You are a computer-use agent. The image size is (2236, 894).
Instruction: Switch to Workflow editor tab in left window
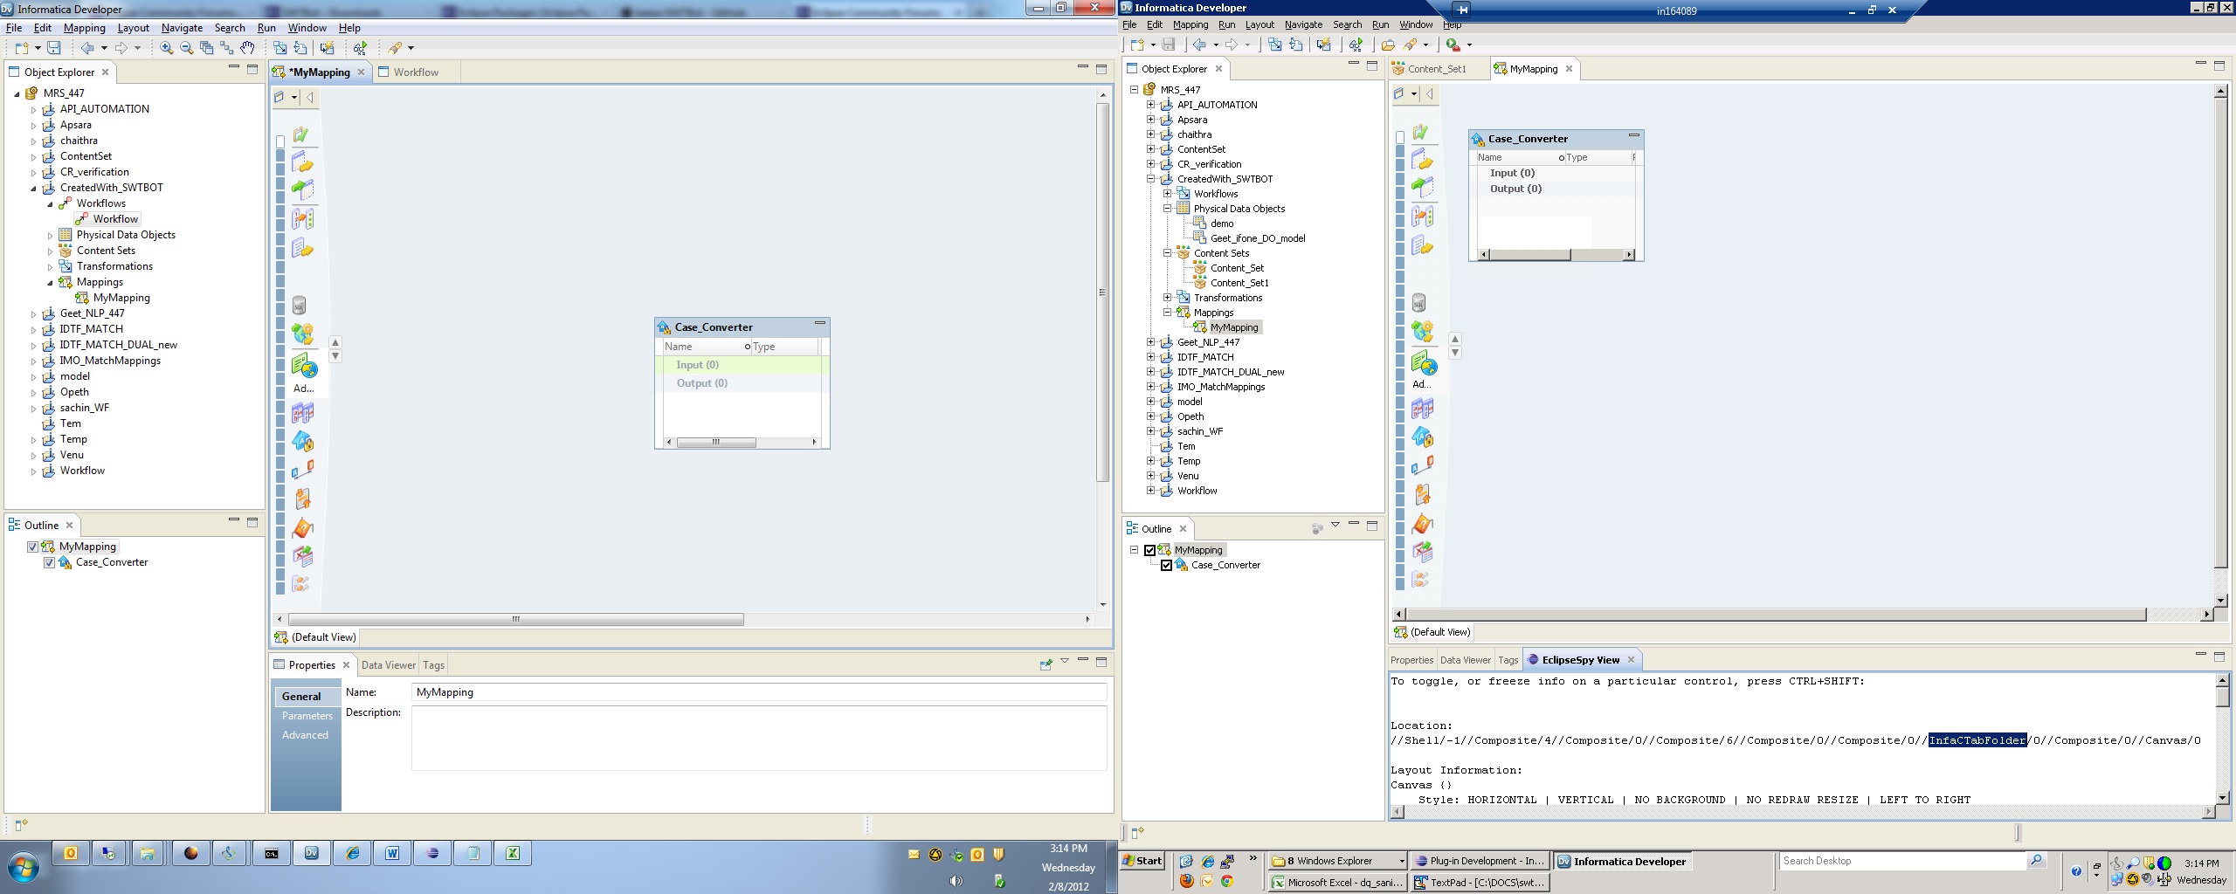point(416,72)
